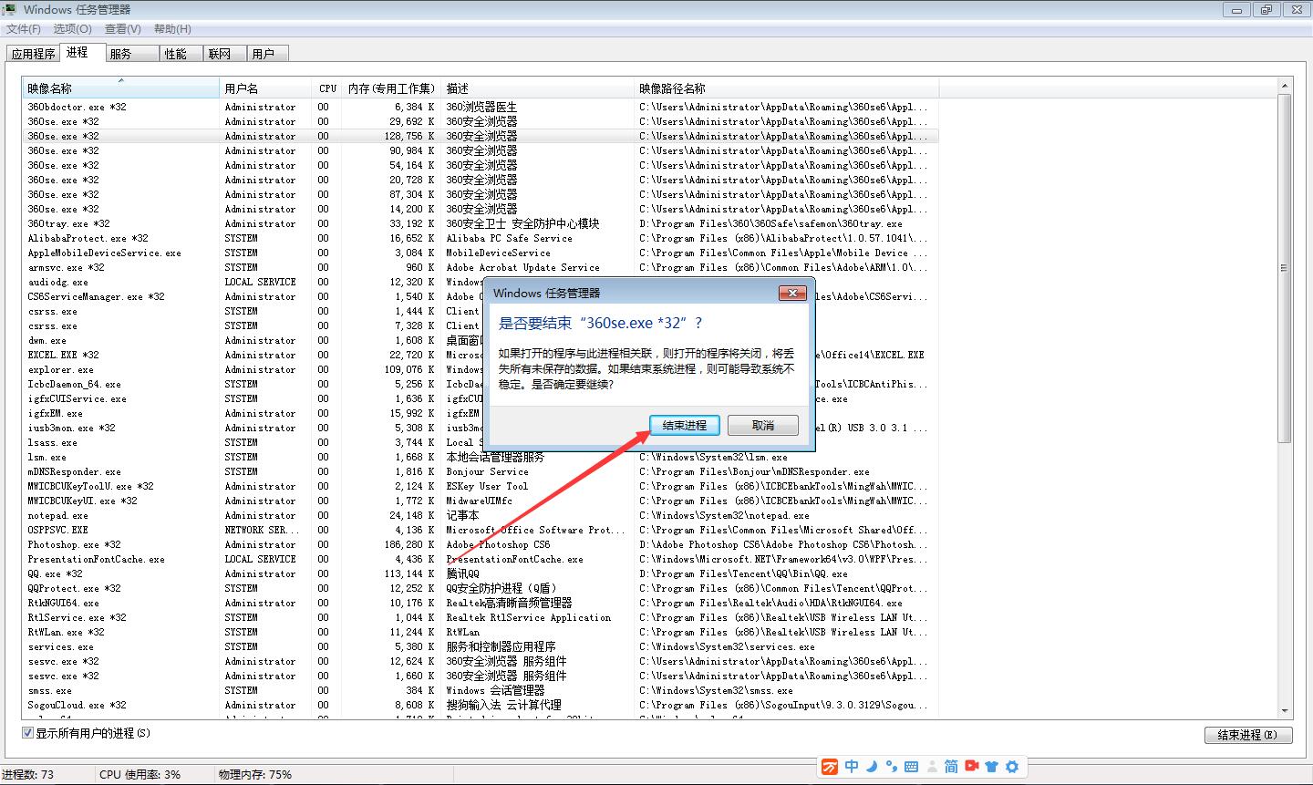The height and width of the screenshot is (785, 1313).
Task: Toggle the 简 simplified Chinese icon
Action: click(x=951, y=767)
